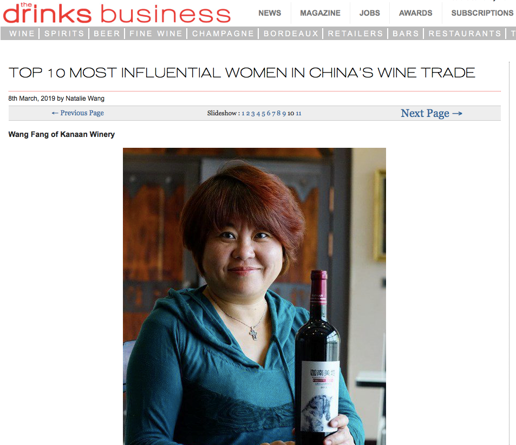Jump to slideshow page 11
The width and height of the screenshot is (516, 445).
pos(298,113)
